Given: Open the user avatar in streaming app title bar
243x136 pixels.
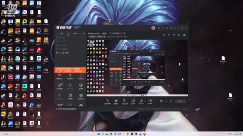Looking at the screenshot, I should point(153,28).
